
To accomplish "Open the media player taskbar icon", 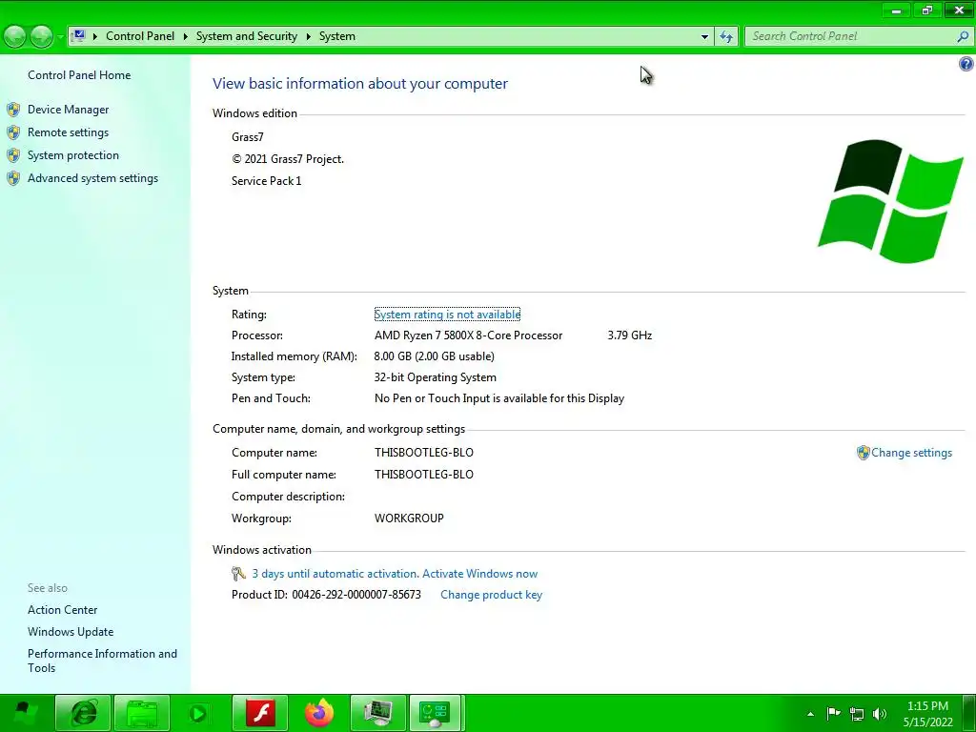I will 198,713.
